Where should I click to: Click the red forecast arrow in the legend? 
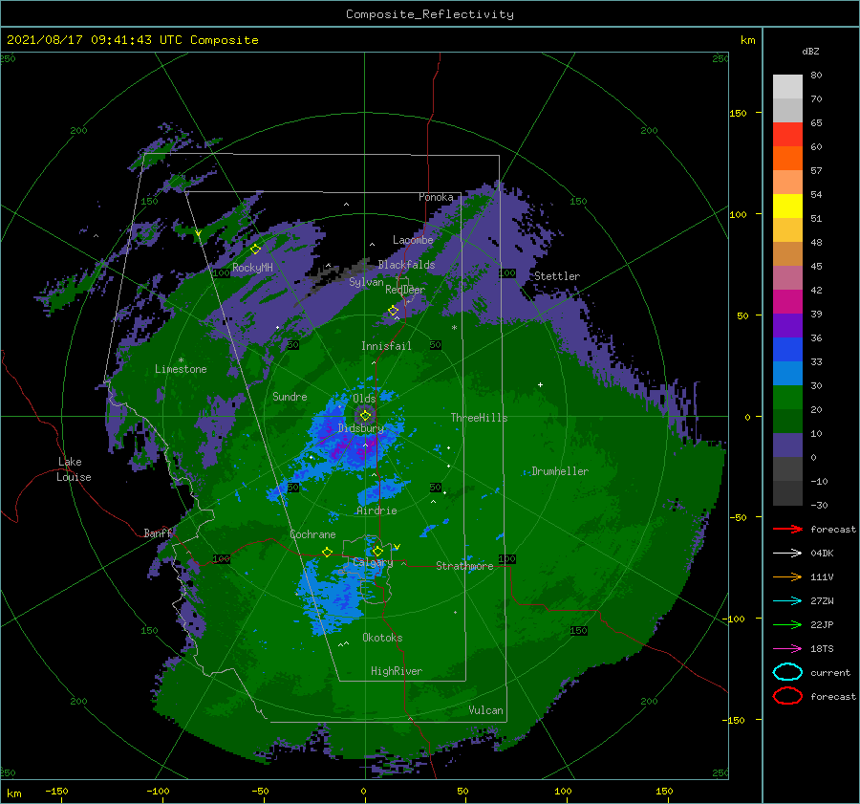click(x=787, y=529)
